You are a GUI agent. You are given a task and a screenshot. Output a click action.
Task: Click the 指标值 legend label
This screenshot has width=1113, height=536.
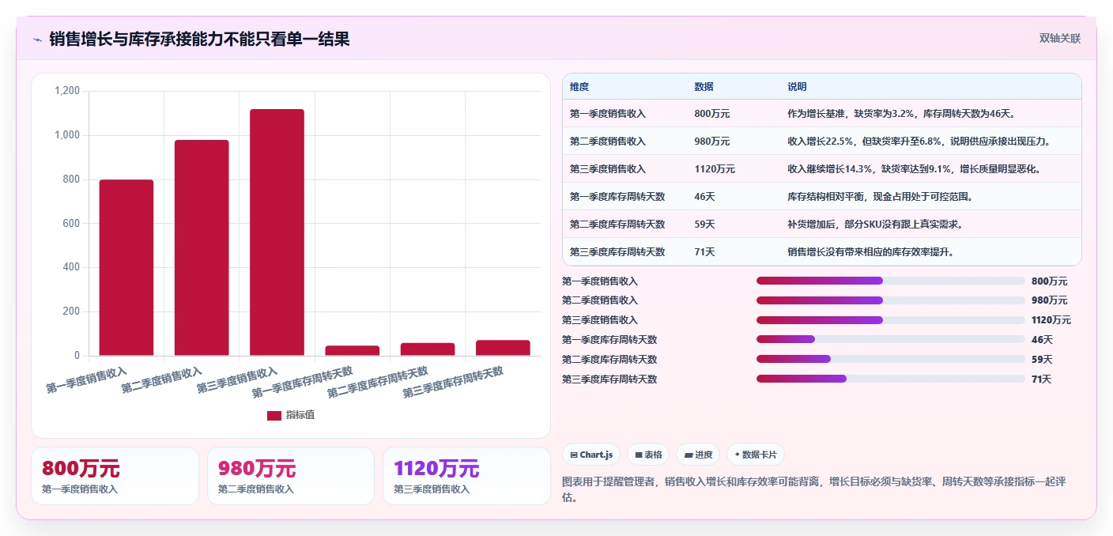[x=300, y=415]
